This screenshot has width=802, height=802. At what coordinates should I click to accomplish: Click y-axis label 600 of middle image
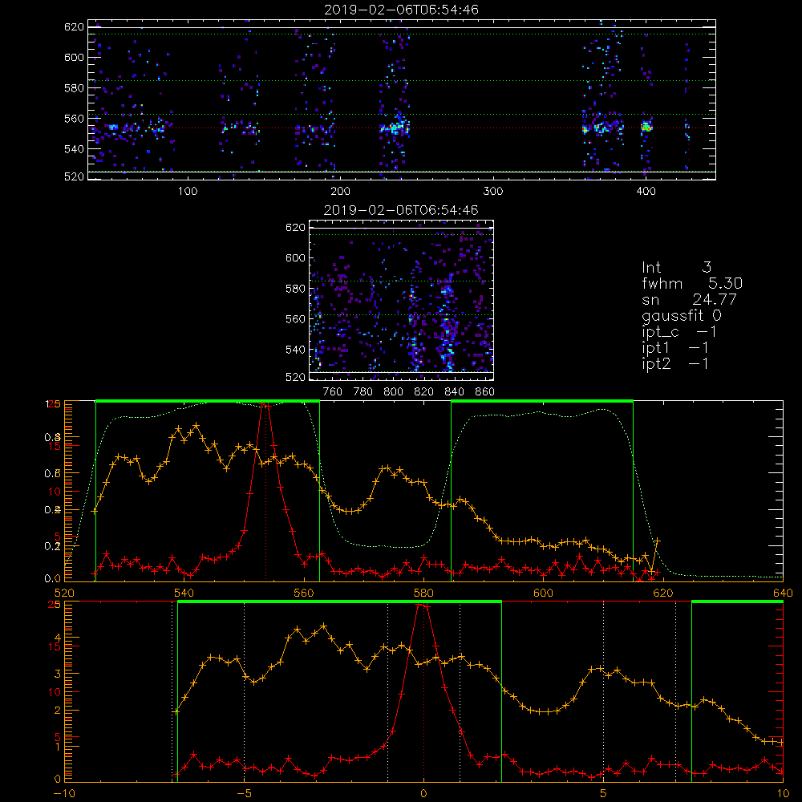(x=295, y=257)
